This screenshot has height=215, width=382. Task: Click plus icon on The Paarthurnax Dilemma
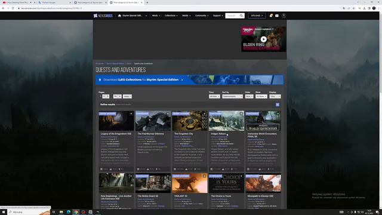pyautogui.click(x=168, y=113)
